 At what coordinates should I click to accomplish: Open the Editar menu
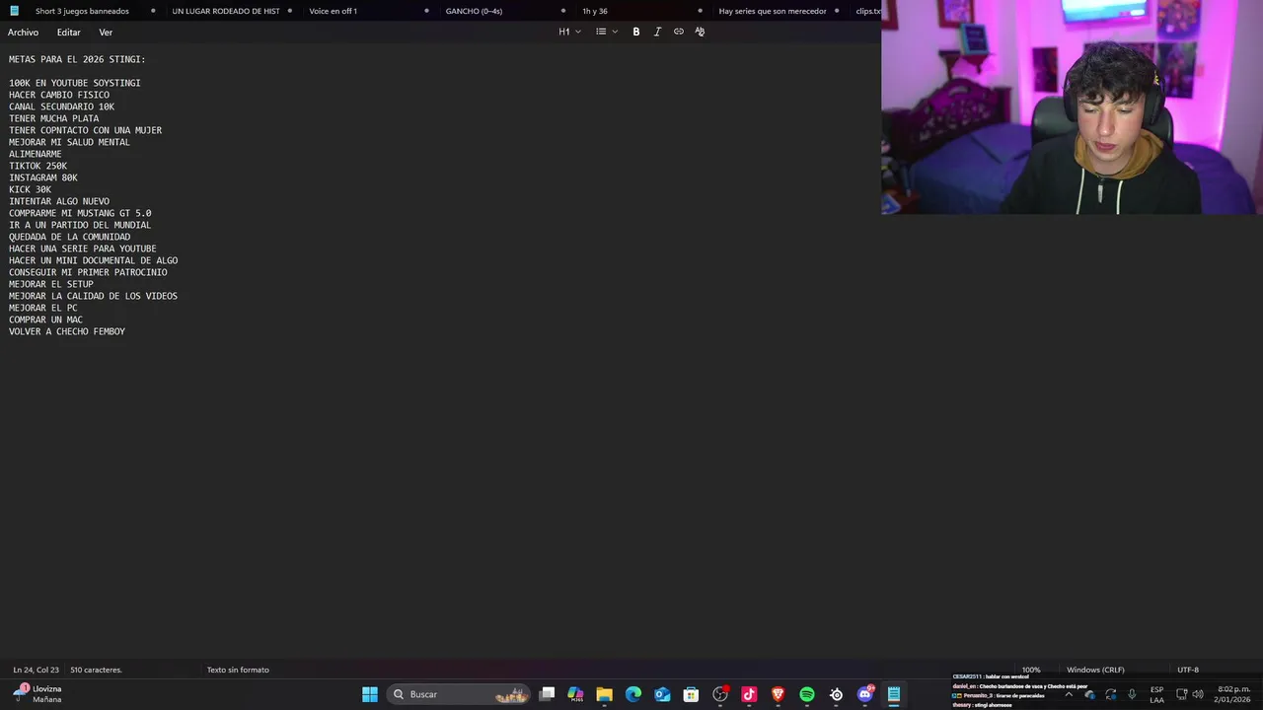[x=68, y=33]
